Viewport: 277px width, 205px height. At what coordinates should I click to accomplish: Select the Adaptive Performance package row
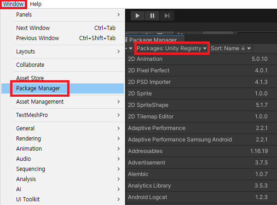click(201, 128)
